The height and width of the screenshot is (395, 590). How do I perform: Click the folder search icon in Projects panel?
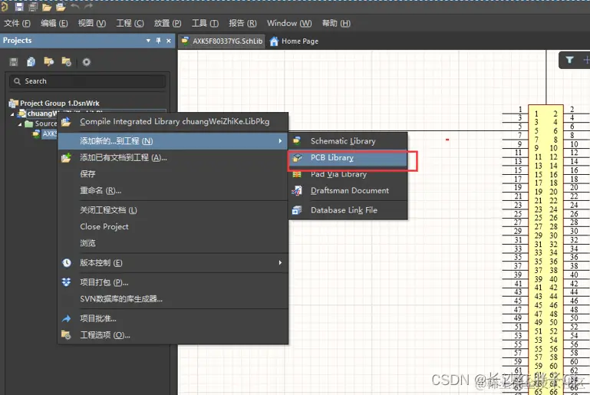pos(48,61)
